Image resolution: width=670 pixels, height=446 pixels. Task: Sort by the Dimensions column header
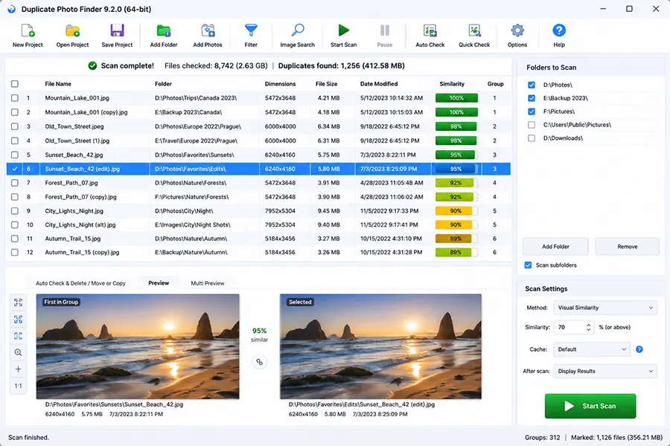(x=280, y=84)
